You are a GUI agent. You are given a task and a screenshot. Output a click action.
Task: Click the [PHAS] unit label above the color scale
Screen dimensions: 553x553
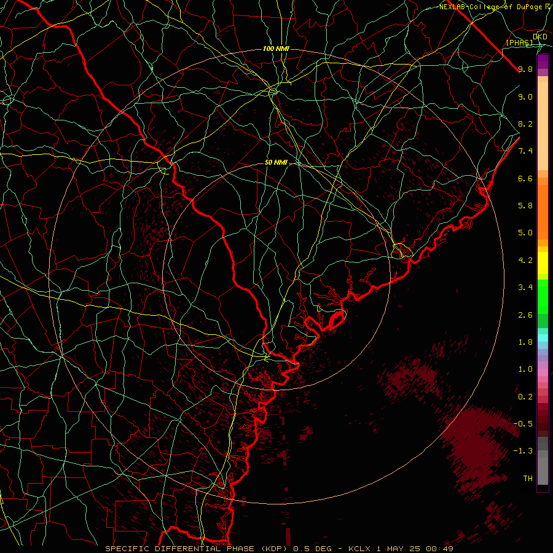pyautogui.click(x=519, y=42)
